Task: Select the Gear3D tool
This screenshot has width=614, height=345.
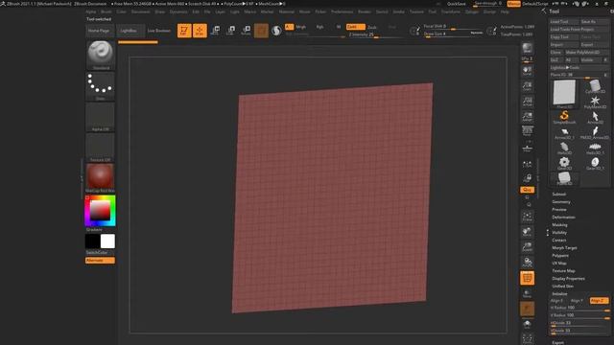Action: pos(564,163)
